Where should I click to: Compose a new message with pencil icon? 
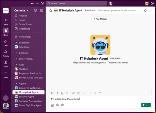[41, 10]
